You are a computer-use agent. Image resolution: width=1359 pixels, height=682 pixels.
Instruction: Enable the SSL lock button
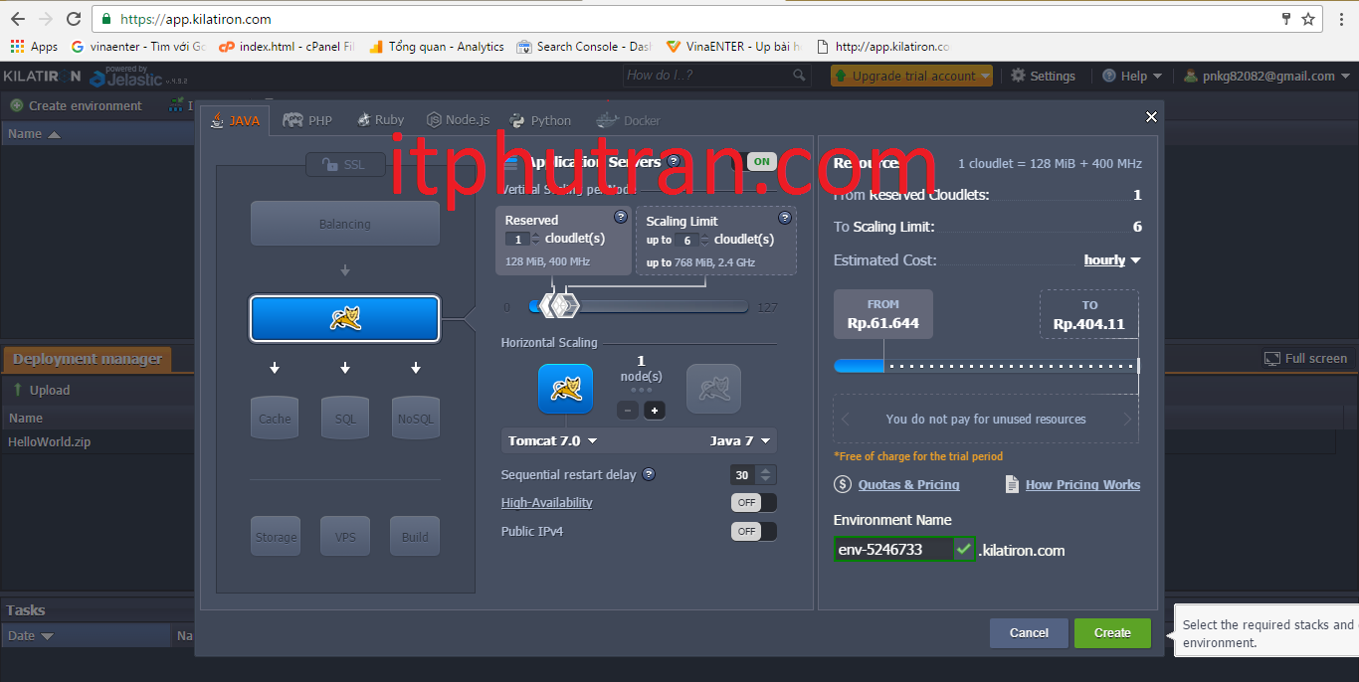click(x=345, y=165)
